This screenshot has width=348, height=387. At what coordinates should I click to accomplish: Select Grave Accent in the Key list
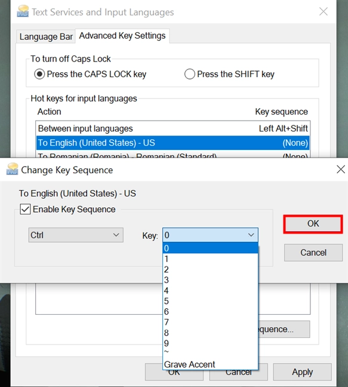coord(210,364)
